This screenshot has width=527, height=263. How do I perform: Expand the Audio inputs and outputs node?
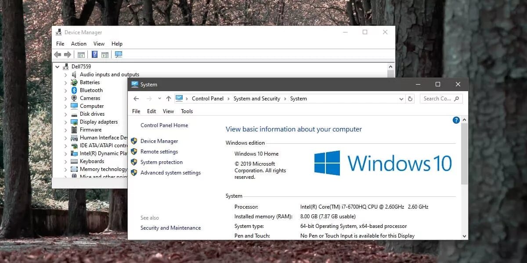point(65,75)
